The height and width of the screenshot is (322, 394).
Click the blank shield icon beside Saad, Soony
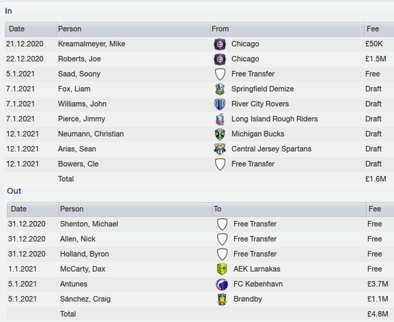coord(220,74)
